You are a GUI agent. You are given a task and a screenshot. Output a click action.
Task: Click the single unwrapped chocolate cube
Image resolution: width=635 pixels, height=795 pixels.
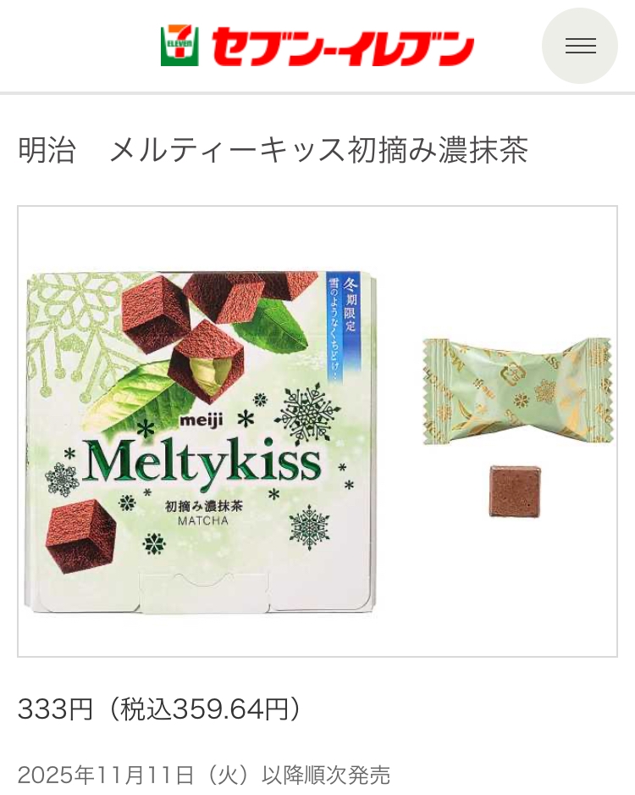tap(515, 491)
